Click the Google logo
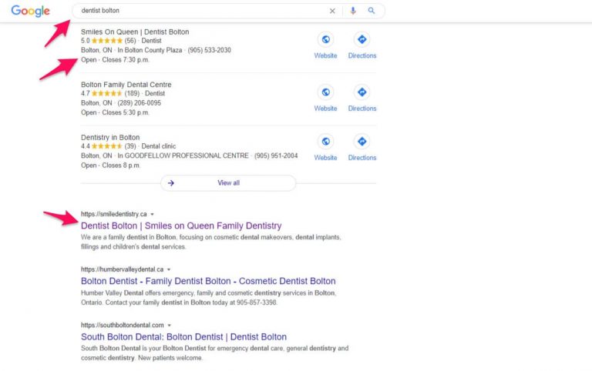Screen dimensions: 592x371 [30, 11]
